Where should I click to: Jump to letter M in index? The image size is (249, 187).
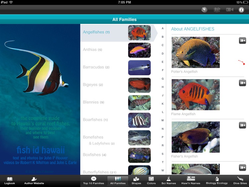click(x=163, y=120)
